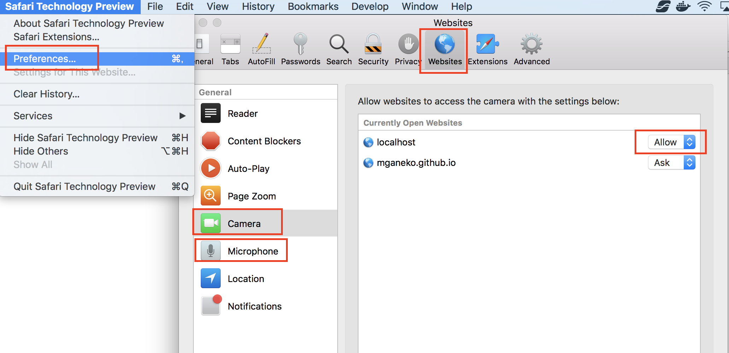Image resolution: width=729 pixels, height=353 pixels.
Task: Select the Websites preferences pane
Action: tap(445, 50)
